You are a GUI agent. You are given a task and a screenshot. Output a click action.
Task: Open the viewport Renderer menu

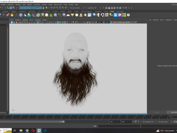pyautogui.click(x=38, y=20)
